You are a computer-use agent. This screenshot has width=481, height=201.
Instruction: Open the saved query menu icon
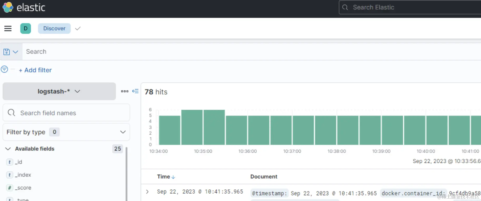[11, 52]
